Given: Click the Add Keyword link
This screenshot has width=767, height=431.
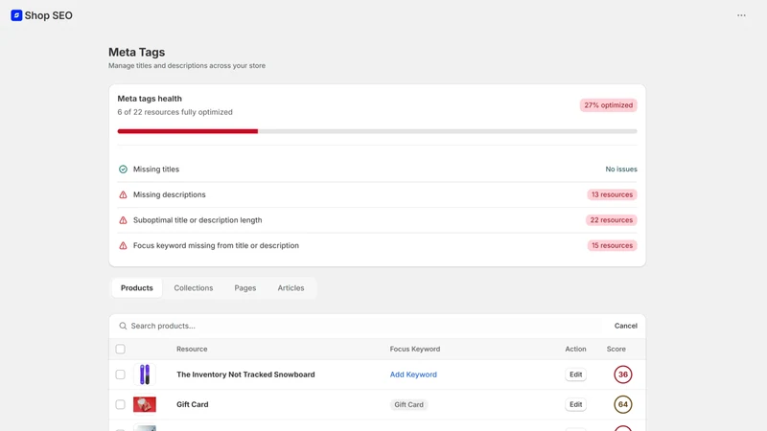Looking at the screenshot, I should 413,374.
